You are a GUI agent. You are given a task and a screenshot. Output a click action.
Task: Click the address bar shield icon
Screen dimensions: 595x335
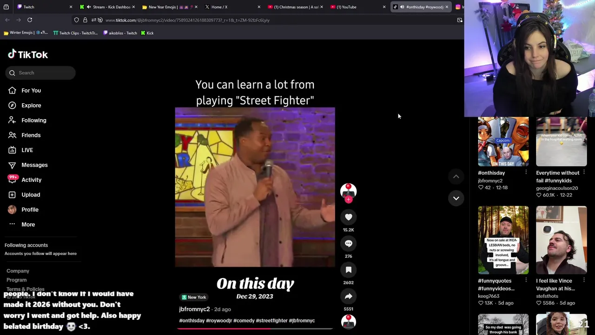(x=77, y=20)
